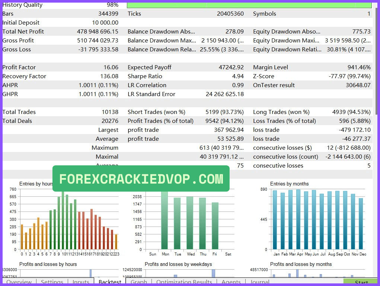This screenshot has height=286, width=380.
Task: Select the Backtest tab
Action: click(x=110, y=282)
